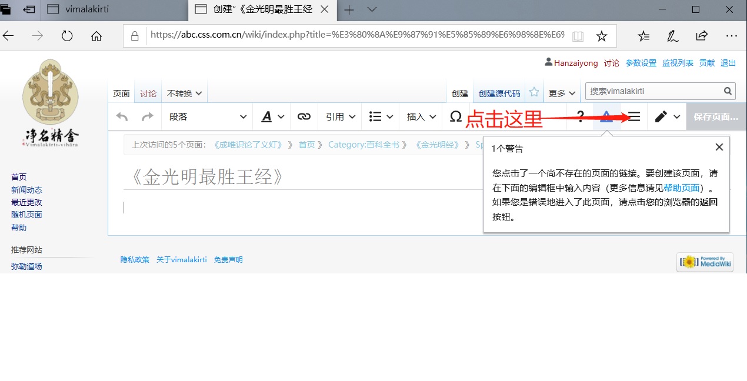The image size is (747, 381).
Task: Open the add notes pen icon
Action: 673,36
